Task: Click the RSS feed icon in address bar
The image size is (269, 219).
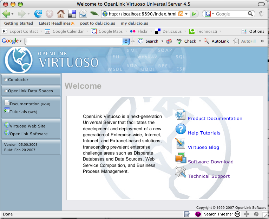Action: [x=181, y=14]
